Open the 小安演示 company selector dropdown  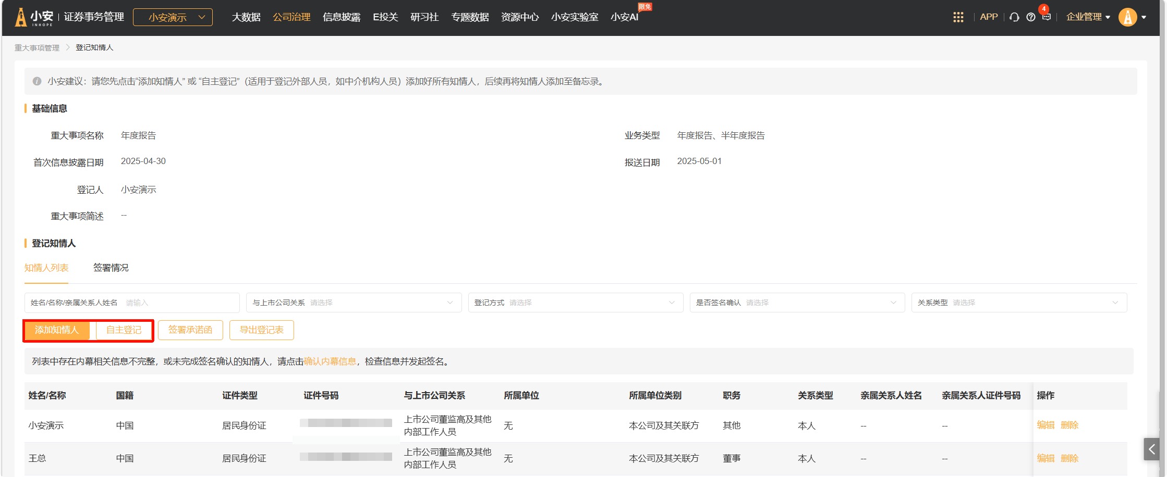coord(173,17)
